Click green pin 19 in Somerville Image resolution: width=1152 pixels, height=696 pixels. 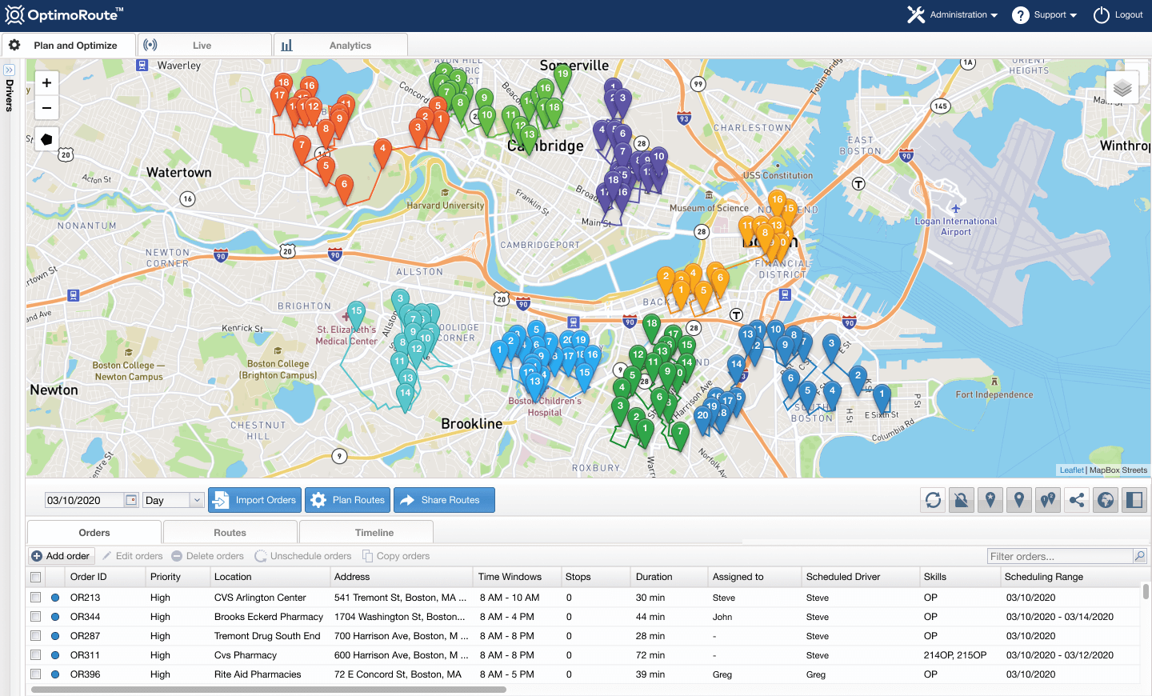tap(562, 77)
